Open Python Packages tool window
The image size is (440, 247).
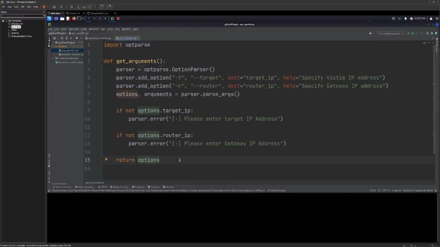(85, 187)
